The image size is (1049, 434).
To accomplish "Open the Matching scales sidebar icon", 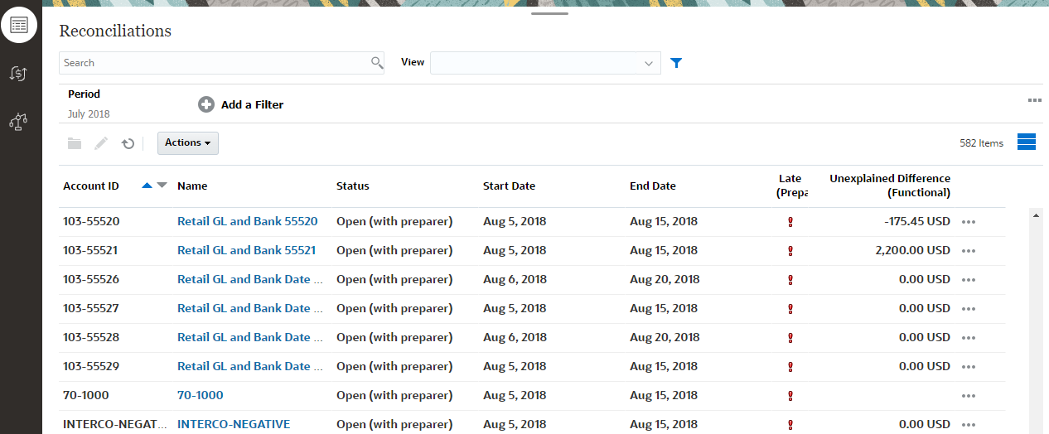I will pos(20,122).
